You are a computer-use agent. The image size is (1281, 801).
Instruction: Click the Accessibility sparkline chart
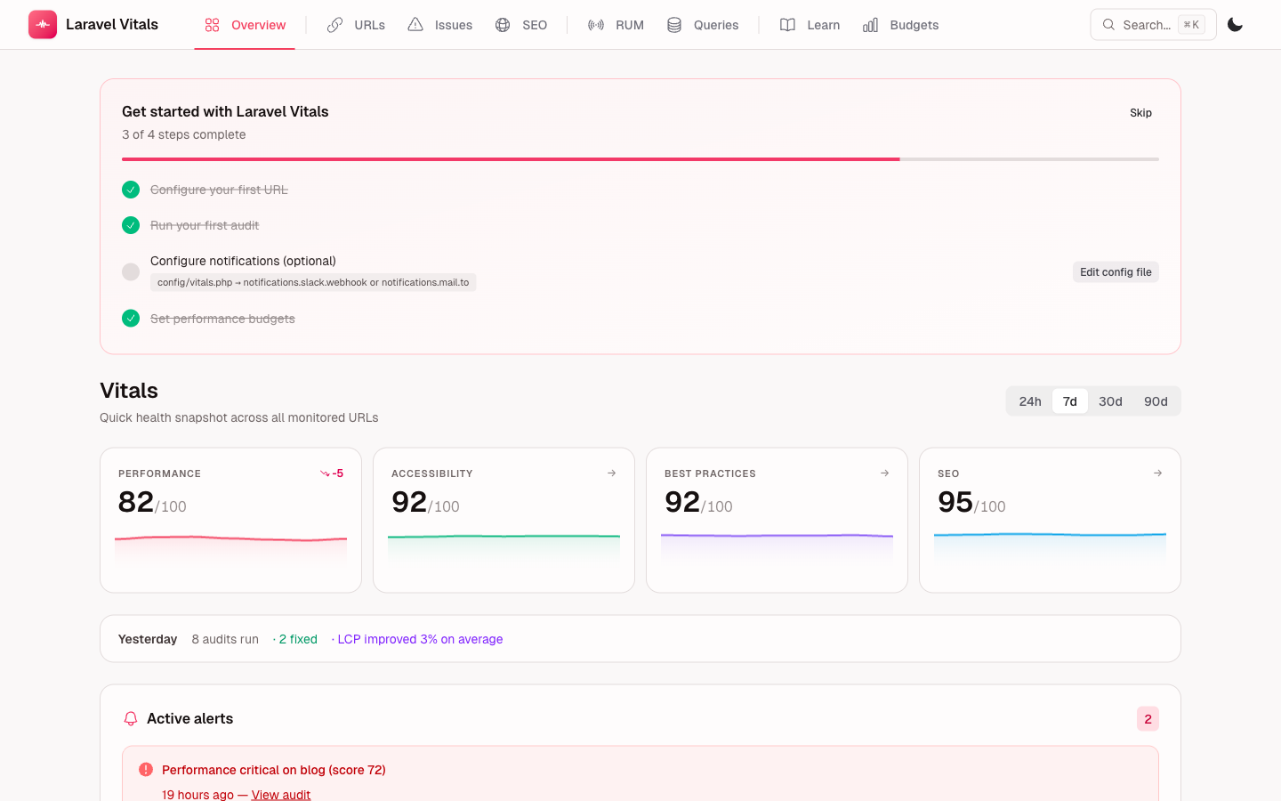[x=504, y=550]
